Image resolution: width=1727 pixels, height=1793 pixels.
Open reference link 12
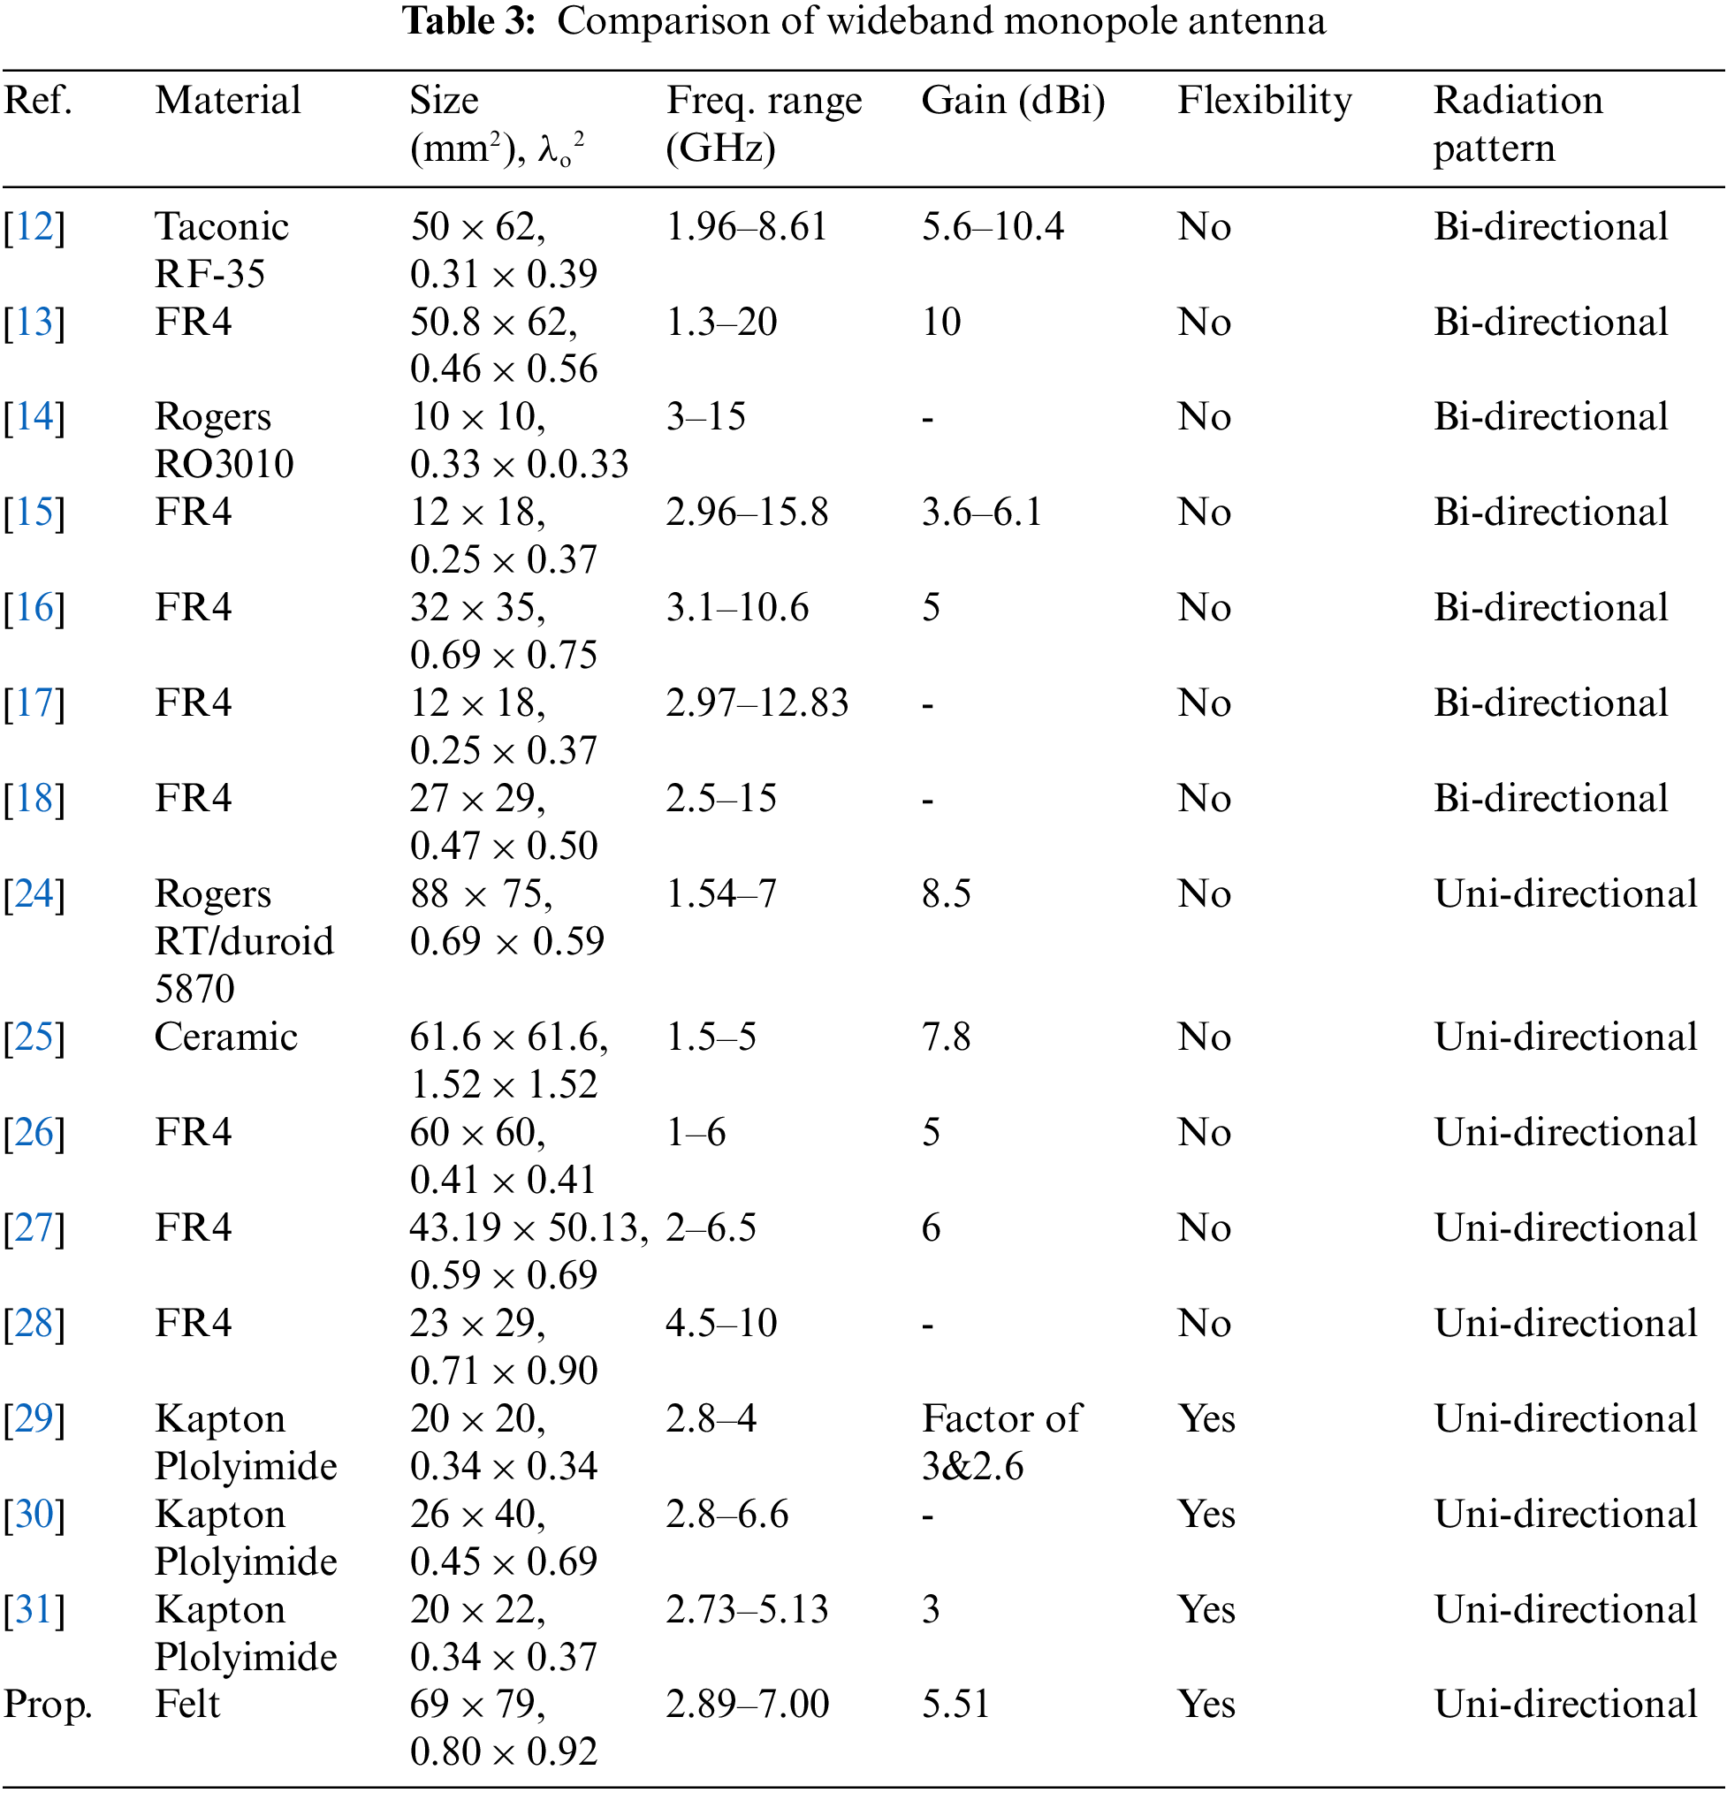point(34,227)
